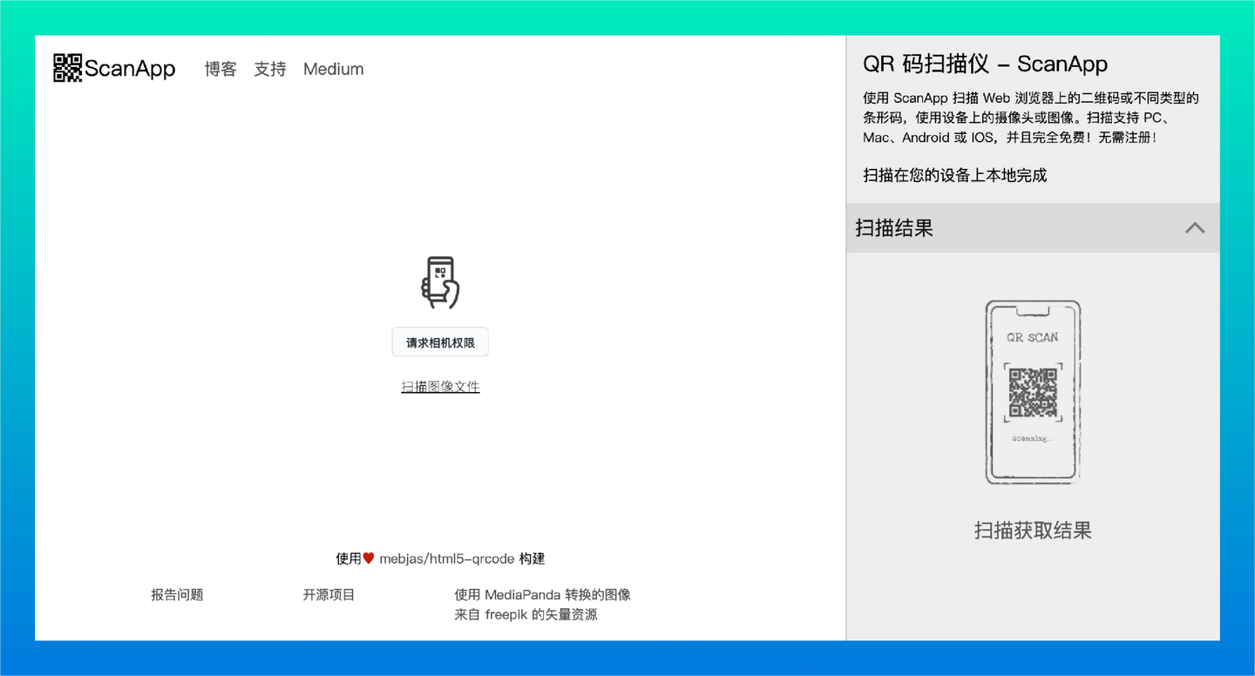
Task: Open the 支持 nav link
Action: (270, 69)
